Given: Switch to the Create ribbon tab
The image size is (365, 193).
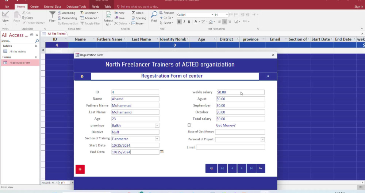Looking at the screenshot, I should pyautogui.click(x=34, y=7).
